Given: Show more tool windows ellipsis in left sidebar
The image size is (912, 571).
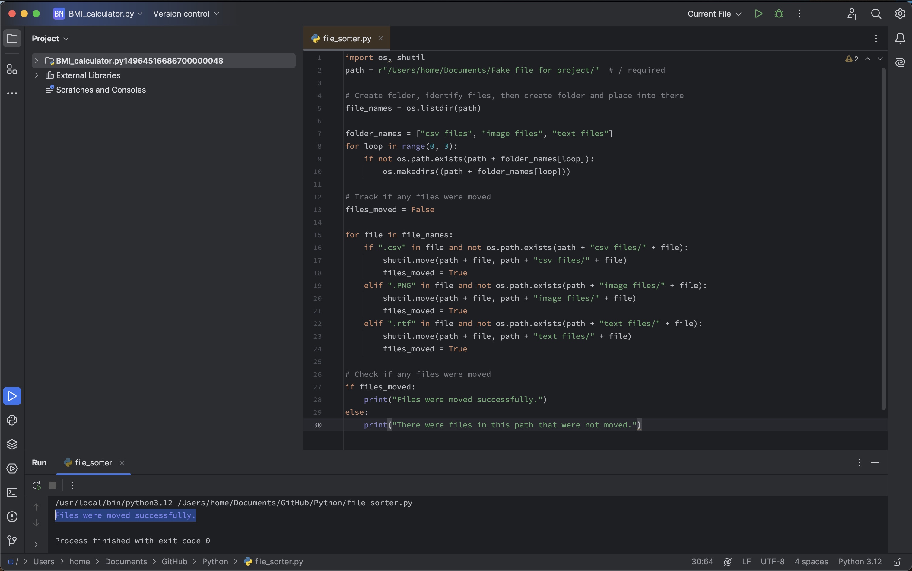Looking at the screenshot, I should 12,93.
